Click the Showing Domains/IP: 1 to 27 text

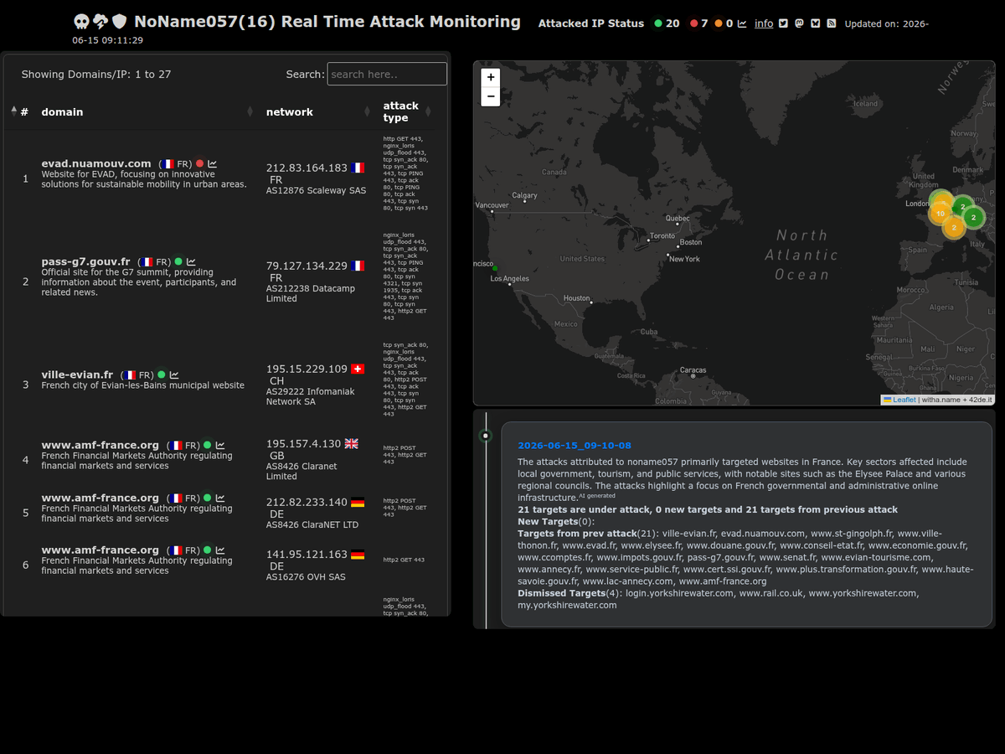[x=96, y=75]
